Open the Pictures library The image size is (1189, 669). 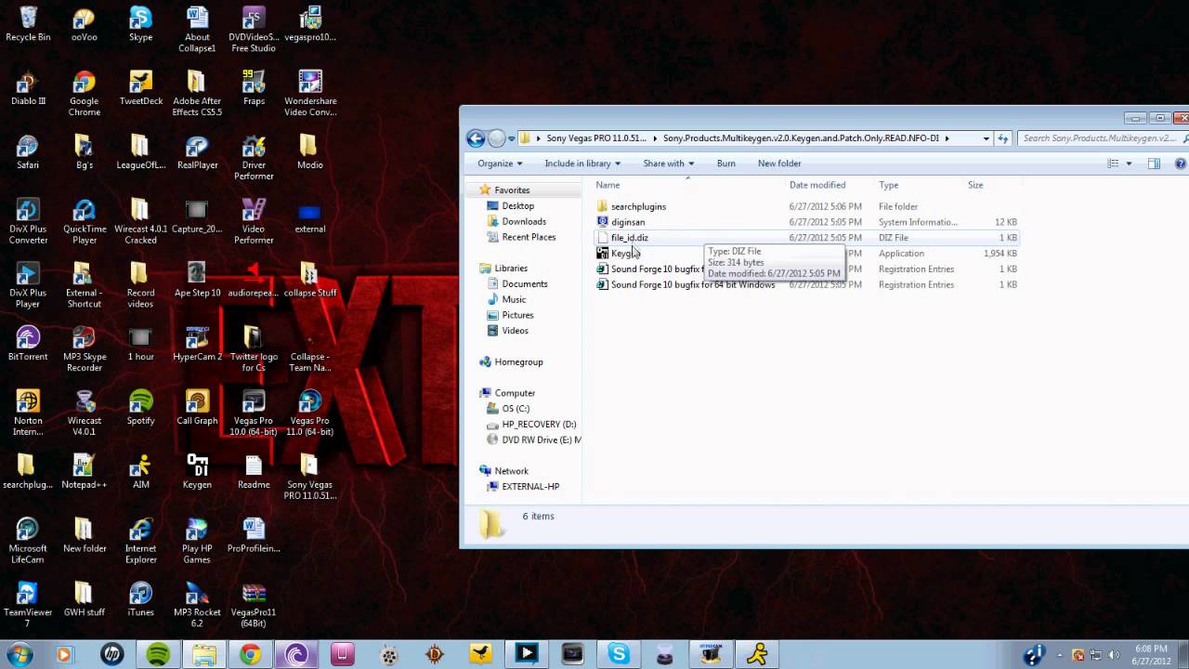point(517,315)
